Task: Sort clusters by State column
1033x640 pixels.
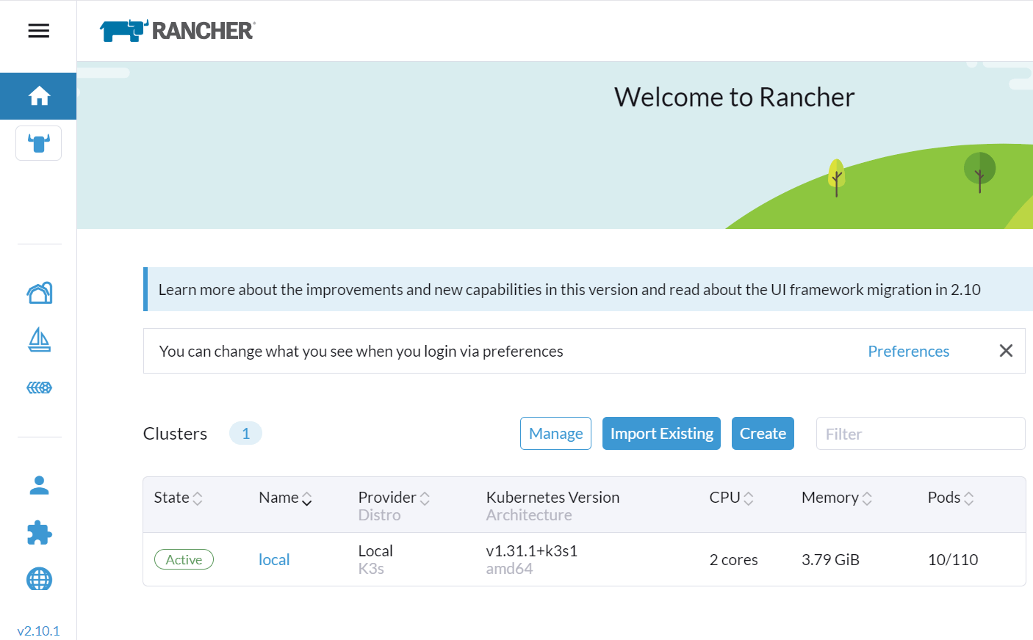Action: point(178,498)
